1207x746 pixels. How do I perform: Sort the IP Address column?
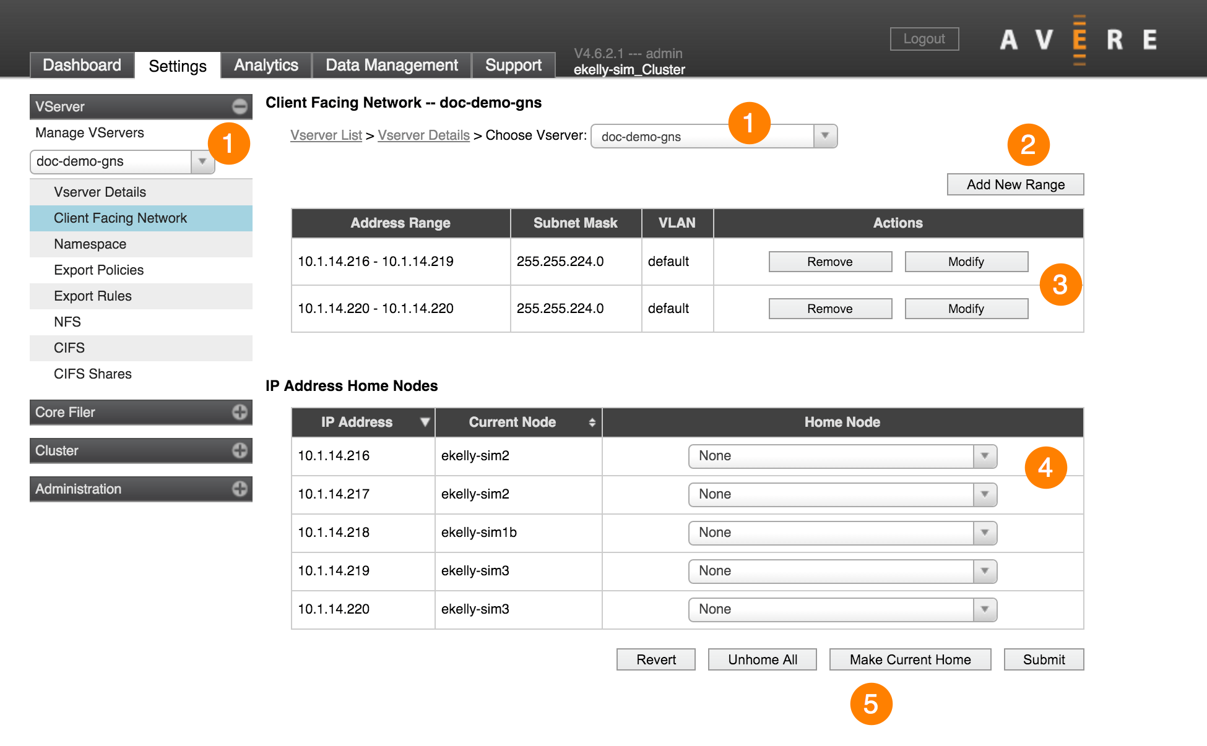click(425, 422)
